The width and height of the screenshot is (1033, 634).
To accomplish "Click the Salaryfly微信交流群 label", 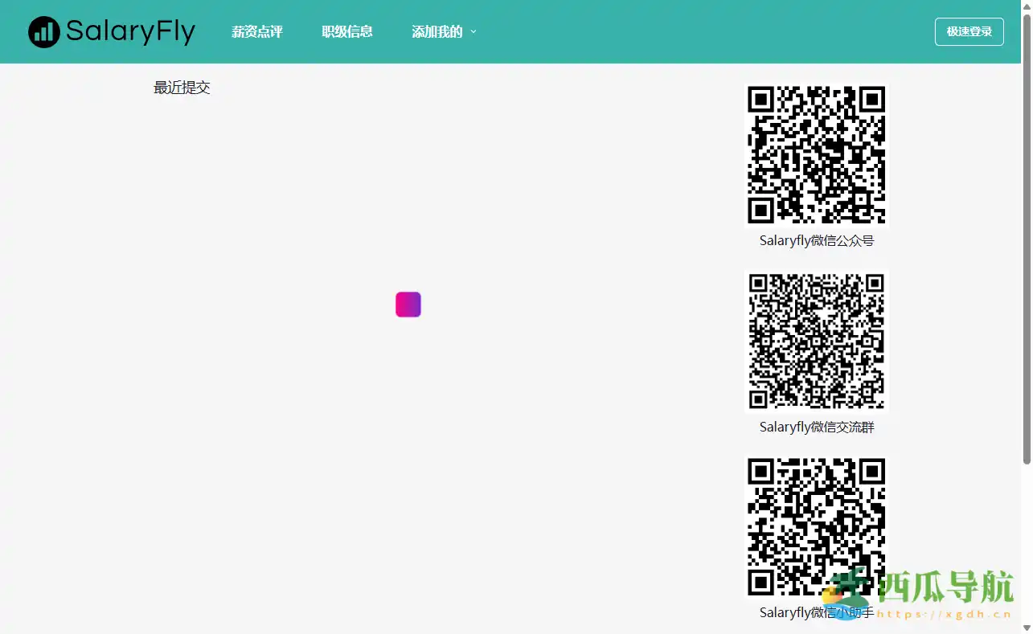I will point(815,427).
